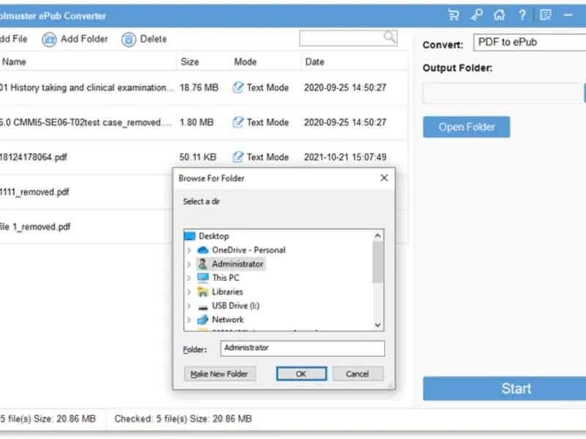The height and width of the screenshot is (439, 586).
Task: Click the 18.76 MB size cell
Action: tap(199, 88)
